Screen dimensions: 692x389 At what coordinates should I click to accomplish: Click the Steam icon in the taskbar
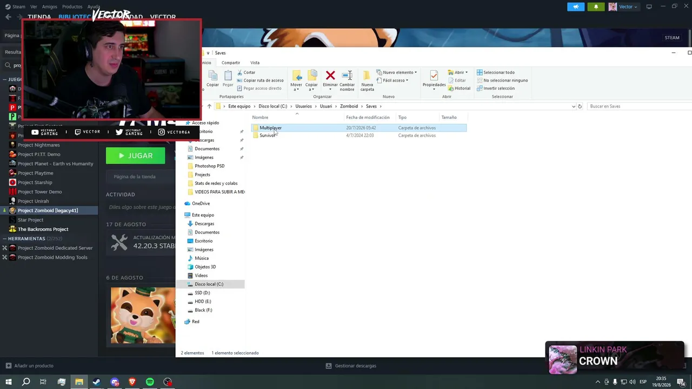click(97, 382)
